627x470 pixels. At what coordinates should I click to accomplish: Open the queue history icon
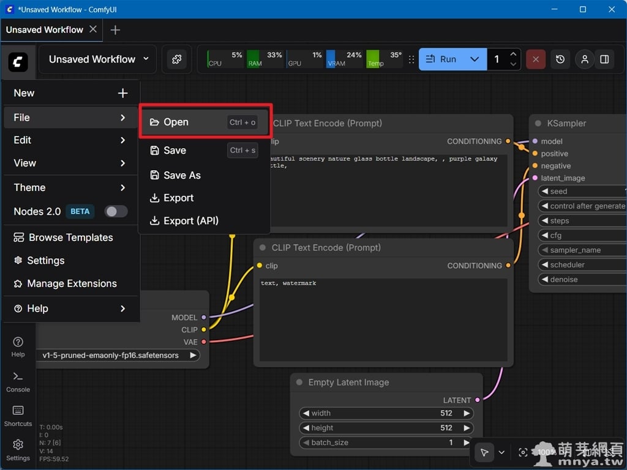click(x=560, y=59)
